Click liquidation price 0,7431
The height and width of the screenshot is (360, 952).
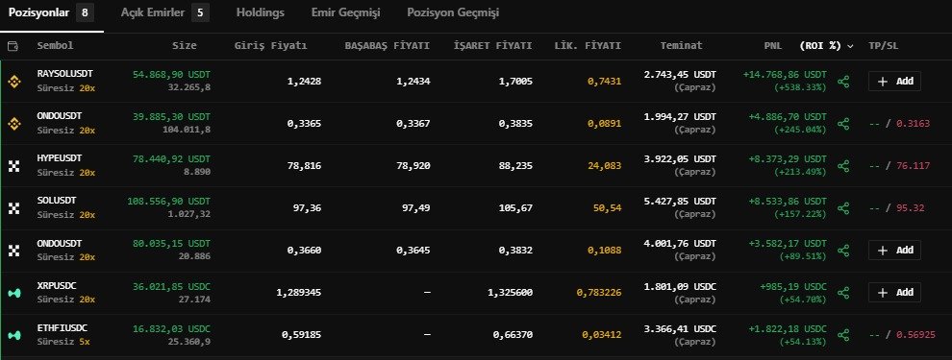[x=604, y=82]
